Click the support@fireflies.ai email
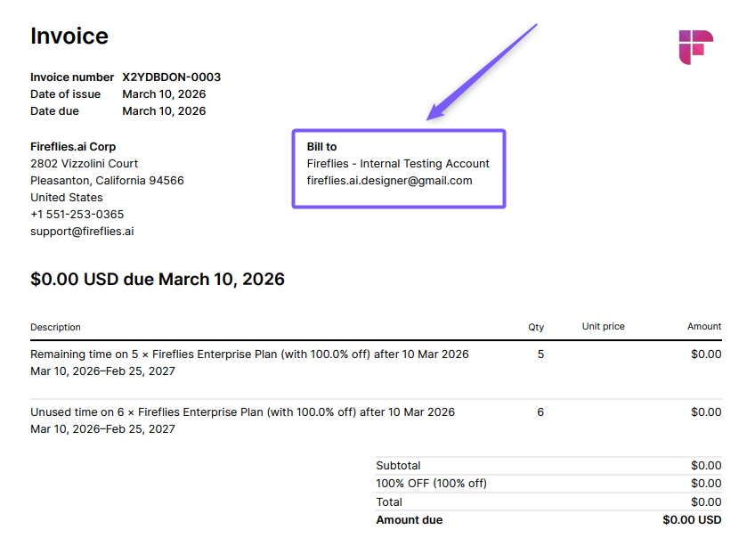The width and height of the screenshot is (755, 546). tap(82, 232)
